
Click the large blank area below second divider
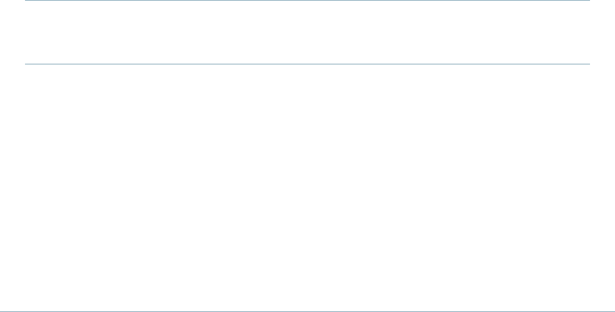click(307, 188)
